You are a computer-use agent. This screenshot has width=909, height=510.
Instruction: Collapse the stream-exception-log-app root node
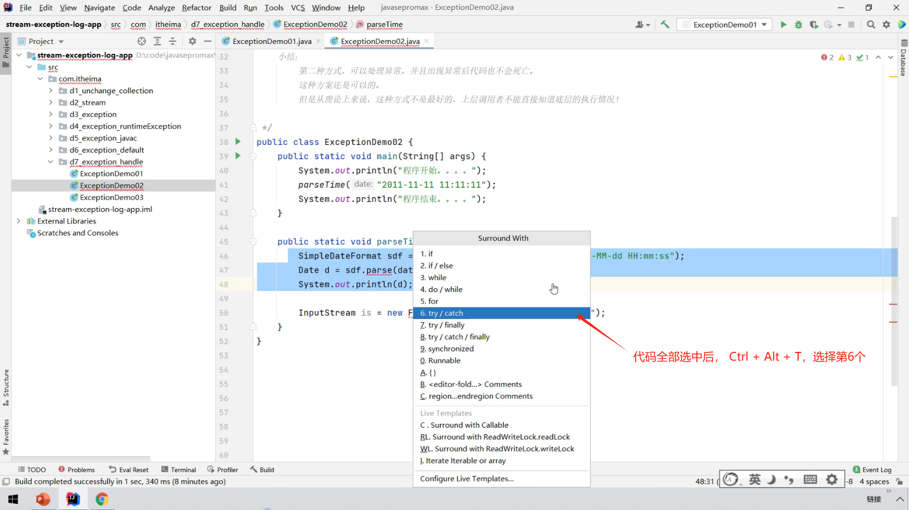point(19,55)
